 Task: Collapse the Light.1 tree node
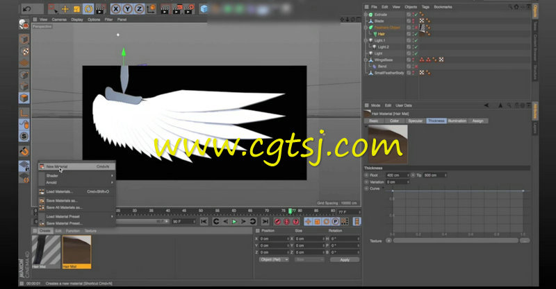click(366, 40)
